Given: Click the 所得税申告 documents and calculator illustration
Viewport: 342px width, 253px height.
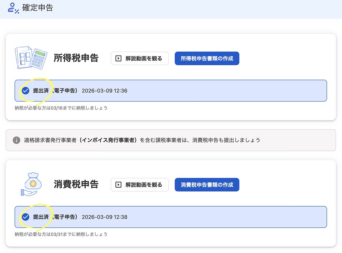Looking at the screenshot, I should point(31,58).
